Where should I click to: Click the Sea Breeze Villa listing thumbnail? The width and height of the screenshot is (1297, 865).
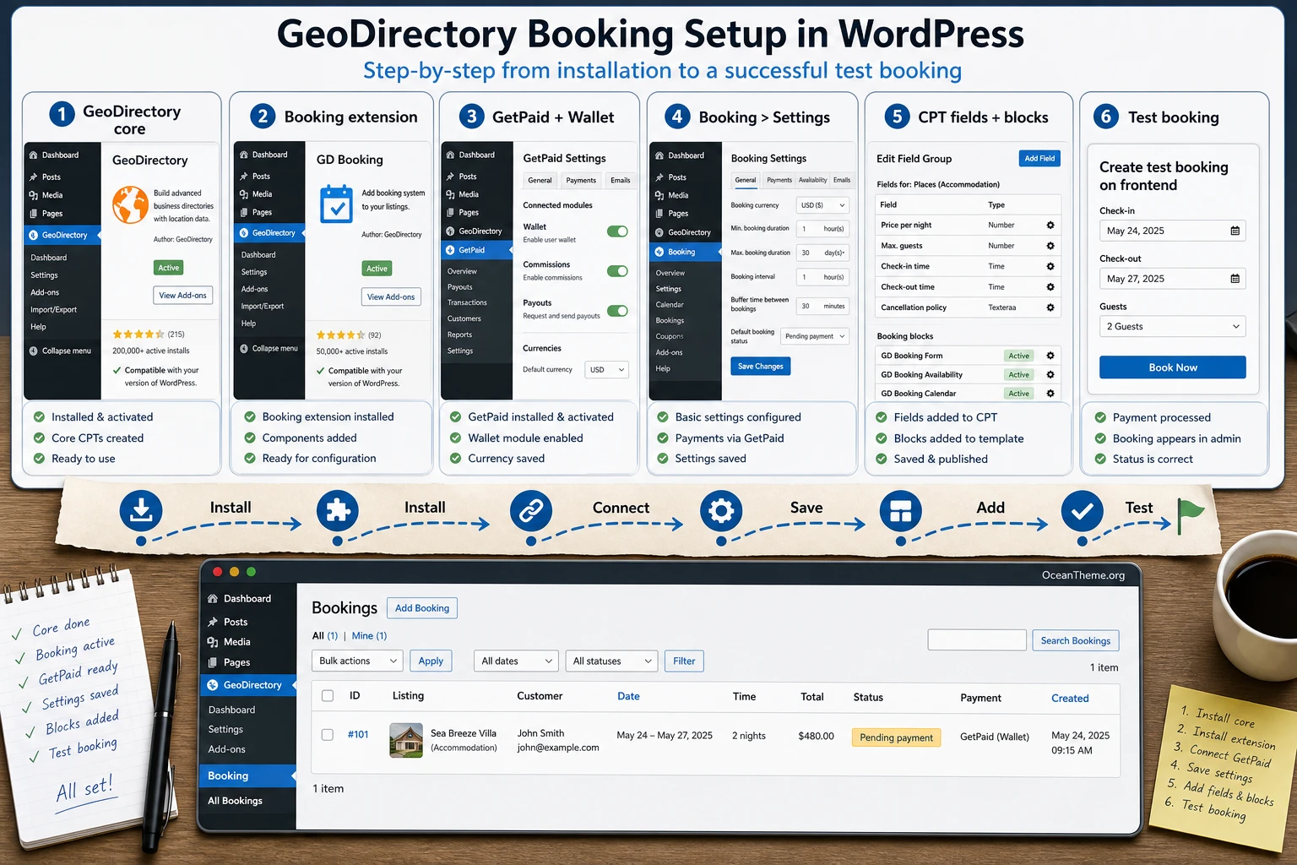pyautogui.click(x=406, y=740)
